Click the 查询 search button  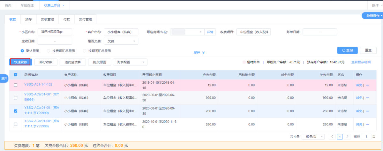(347, 50)
